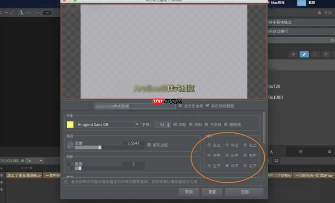Enable the 显示安全框 checkbox
The width and height of the screenshot is (335, 203).
[180, 106]
